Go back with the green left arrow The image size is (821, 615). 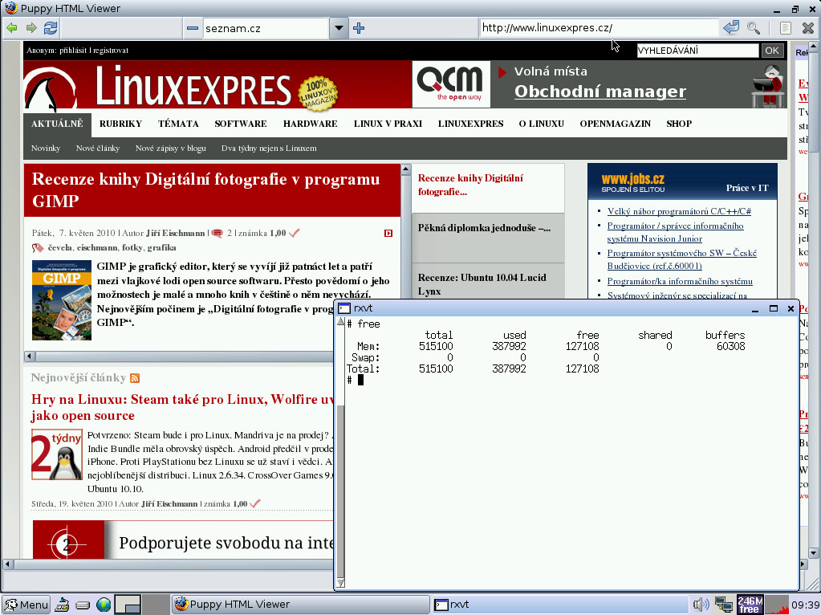point(11,28)
